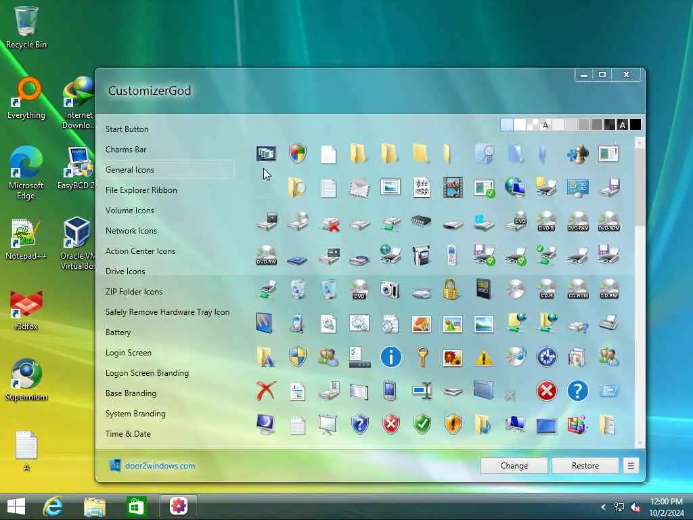This screenshot has height=520, width=693.
Task: Choose the CD-ROM disc icon
Action: (578, 290)
